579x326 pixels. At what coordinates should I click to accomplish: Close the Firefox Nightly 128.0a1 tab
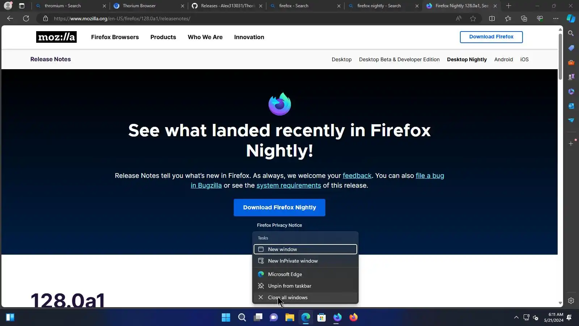pyautogui.click(x=495, y=6)
